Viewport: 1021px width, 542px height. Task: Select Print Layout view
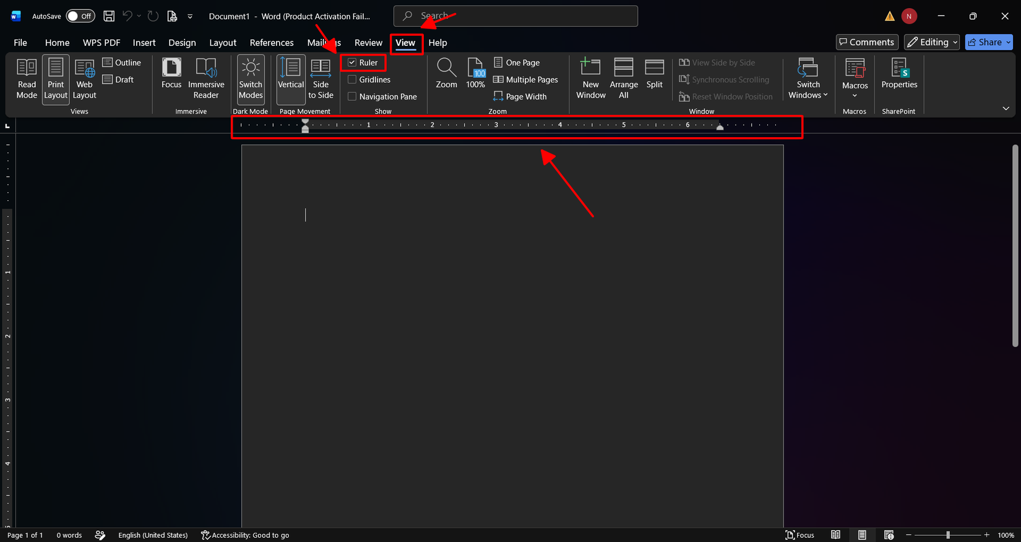[56, 79]
